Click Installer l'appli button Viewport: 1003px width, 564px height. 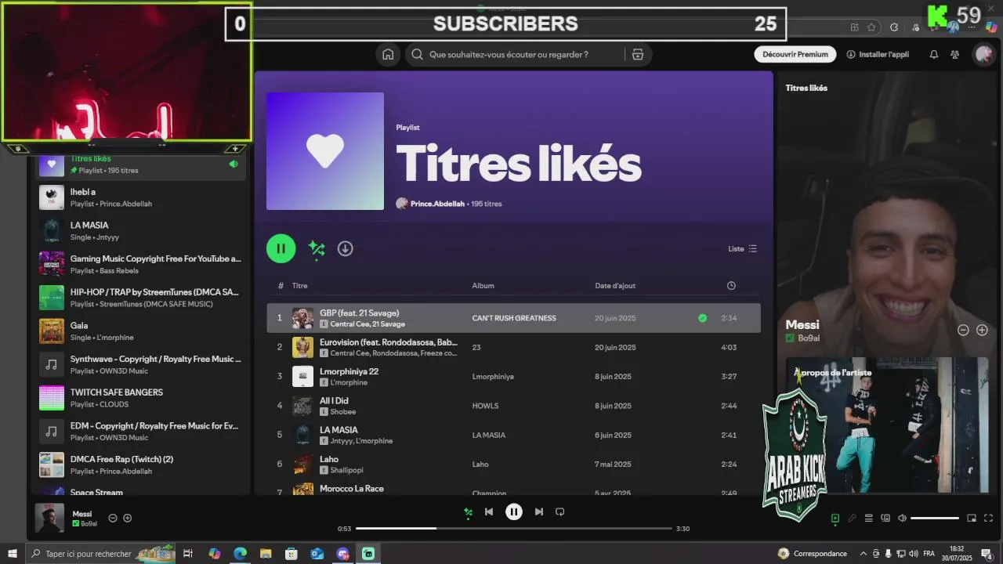878,54
